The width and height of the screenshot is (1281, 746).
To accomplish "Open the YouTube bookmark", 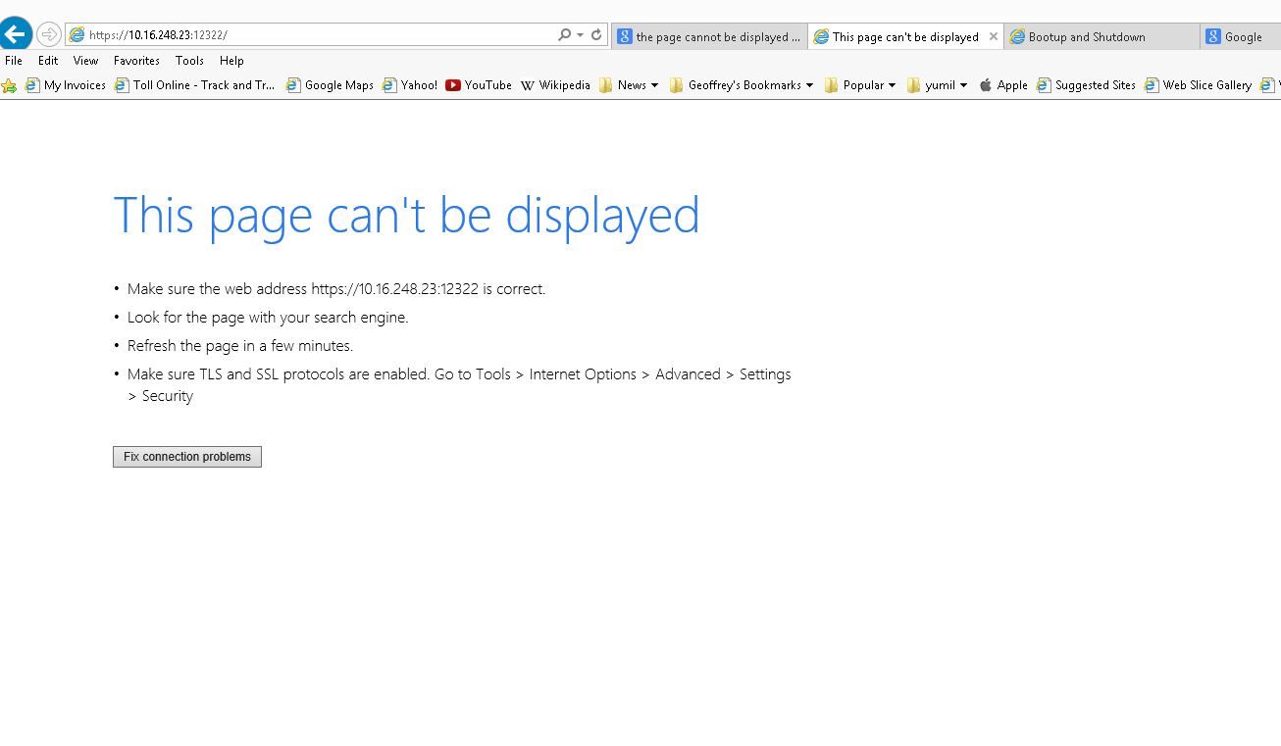I will point(478,85).
